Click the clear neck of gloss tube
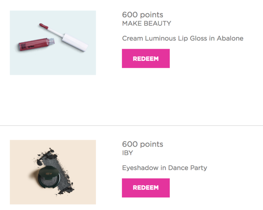263x210 pixels. 51,41
